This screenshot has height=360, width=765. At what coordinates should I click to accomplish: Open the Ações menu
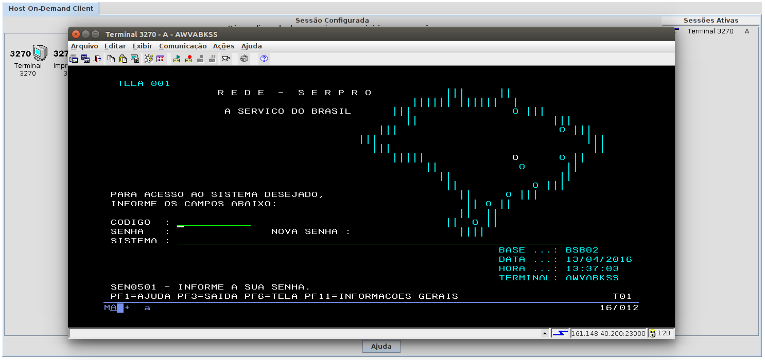tap(224, 46)
